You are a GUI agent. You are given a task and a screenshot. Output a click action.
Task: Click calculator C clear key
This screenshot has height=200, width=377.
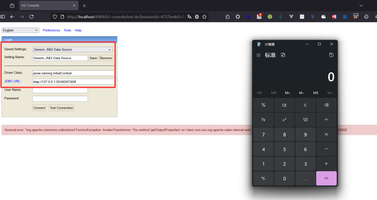pyautogui.click(x=305, y=105)
